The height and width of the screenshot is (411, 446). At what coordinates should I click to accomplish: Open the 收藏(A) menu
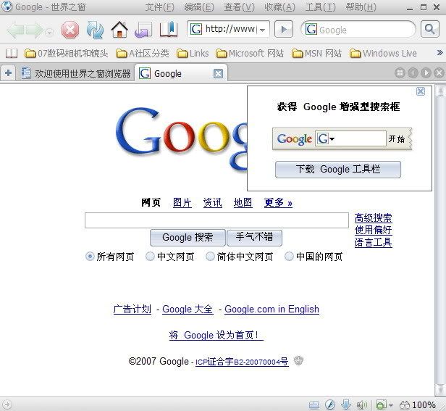tap(280, 7)
